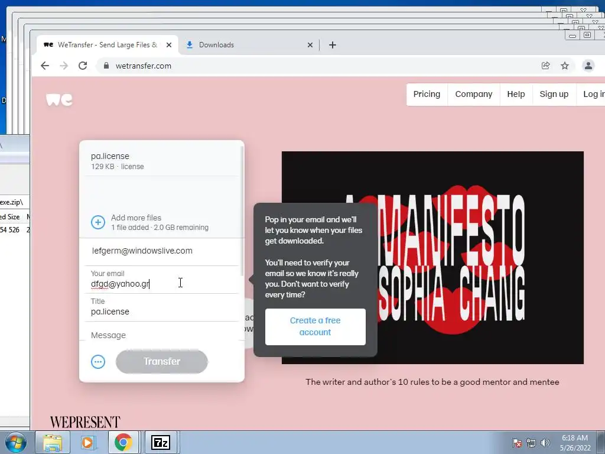
Task: Open the Manifesto Sophia Chang artwork
Action: pyautogui.click(x=432, y=258)
